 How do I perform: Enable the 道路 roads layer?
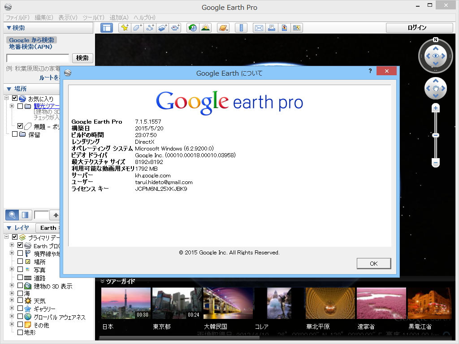click(20, 278)
